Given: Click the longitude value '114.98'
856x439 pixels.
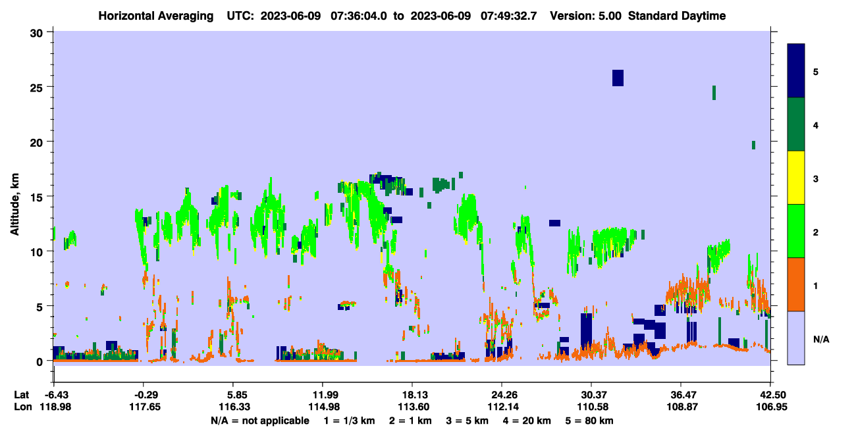Looking at the screenshot, I should 325,407.
